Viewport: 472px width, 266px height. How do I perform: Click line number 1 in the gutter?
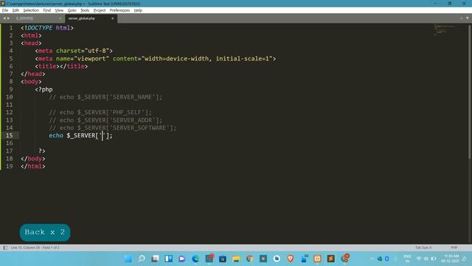coord(11,28)
